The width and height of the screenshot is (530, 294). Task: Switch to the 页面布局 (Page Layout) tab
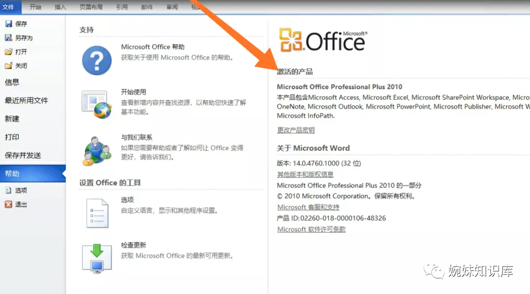tap(91, 7)
